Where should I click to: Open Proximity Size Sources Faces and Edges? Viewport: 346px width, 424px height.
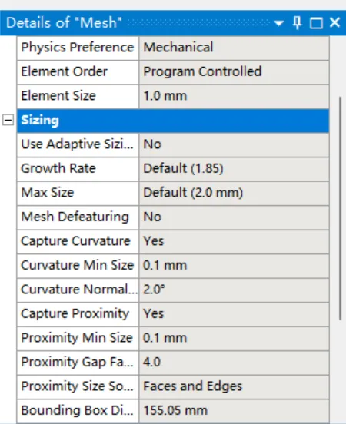(x=234, y=386)
